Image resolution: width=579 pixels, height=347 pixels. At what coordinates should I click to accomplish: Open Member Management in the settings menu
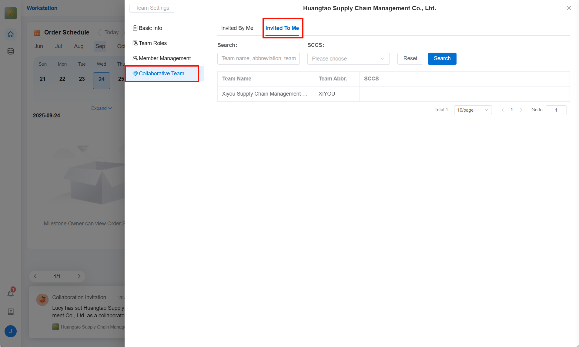click(x=164, y=58)
